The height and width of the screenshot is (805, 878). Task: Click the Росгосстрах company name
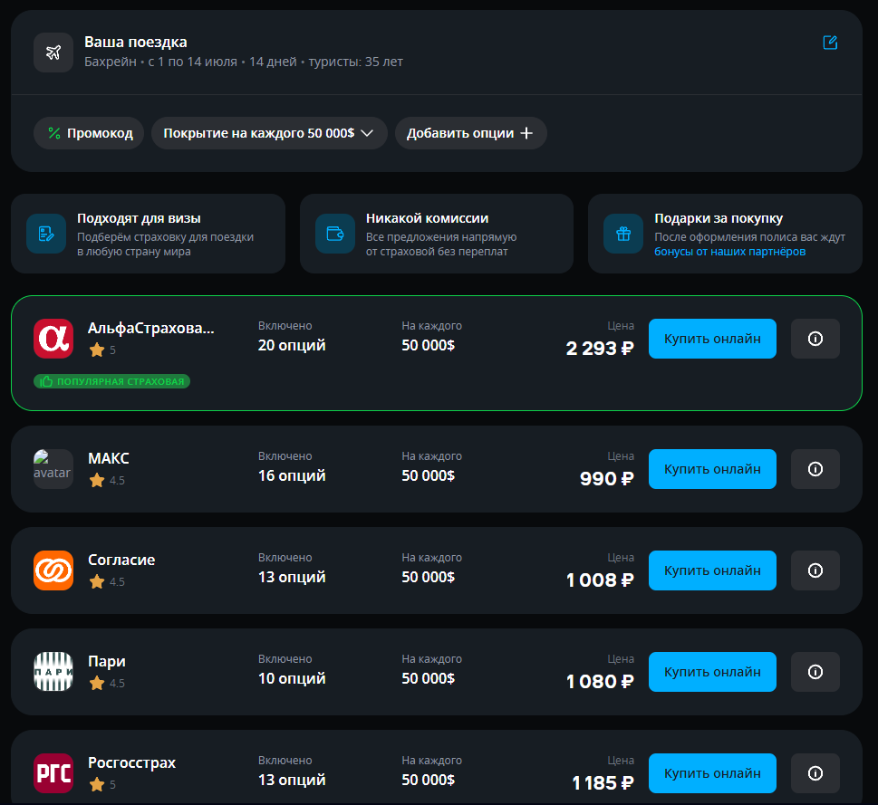(x=131, y=763)
